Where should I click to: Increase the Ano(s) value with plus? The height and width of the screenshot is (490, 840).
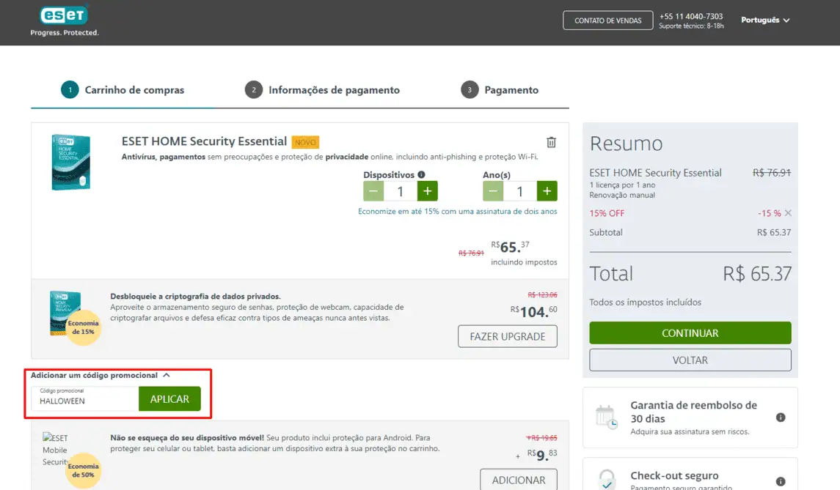point(547,191)
